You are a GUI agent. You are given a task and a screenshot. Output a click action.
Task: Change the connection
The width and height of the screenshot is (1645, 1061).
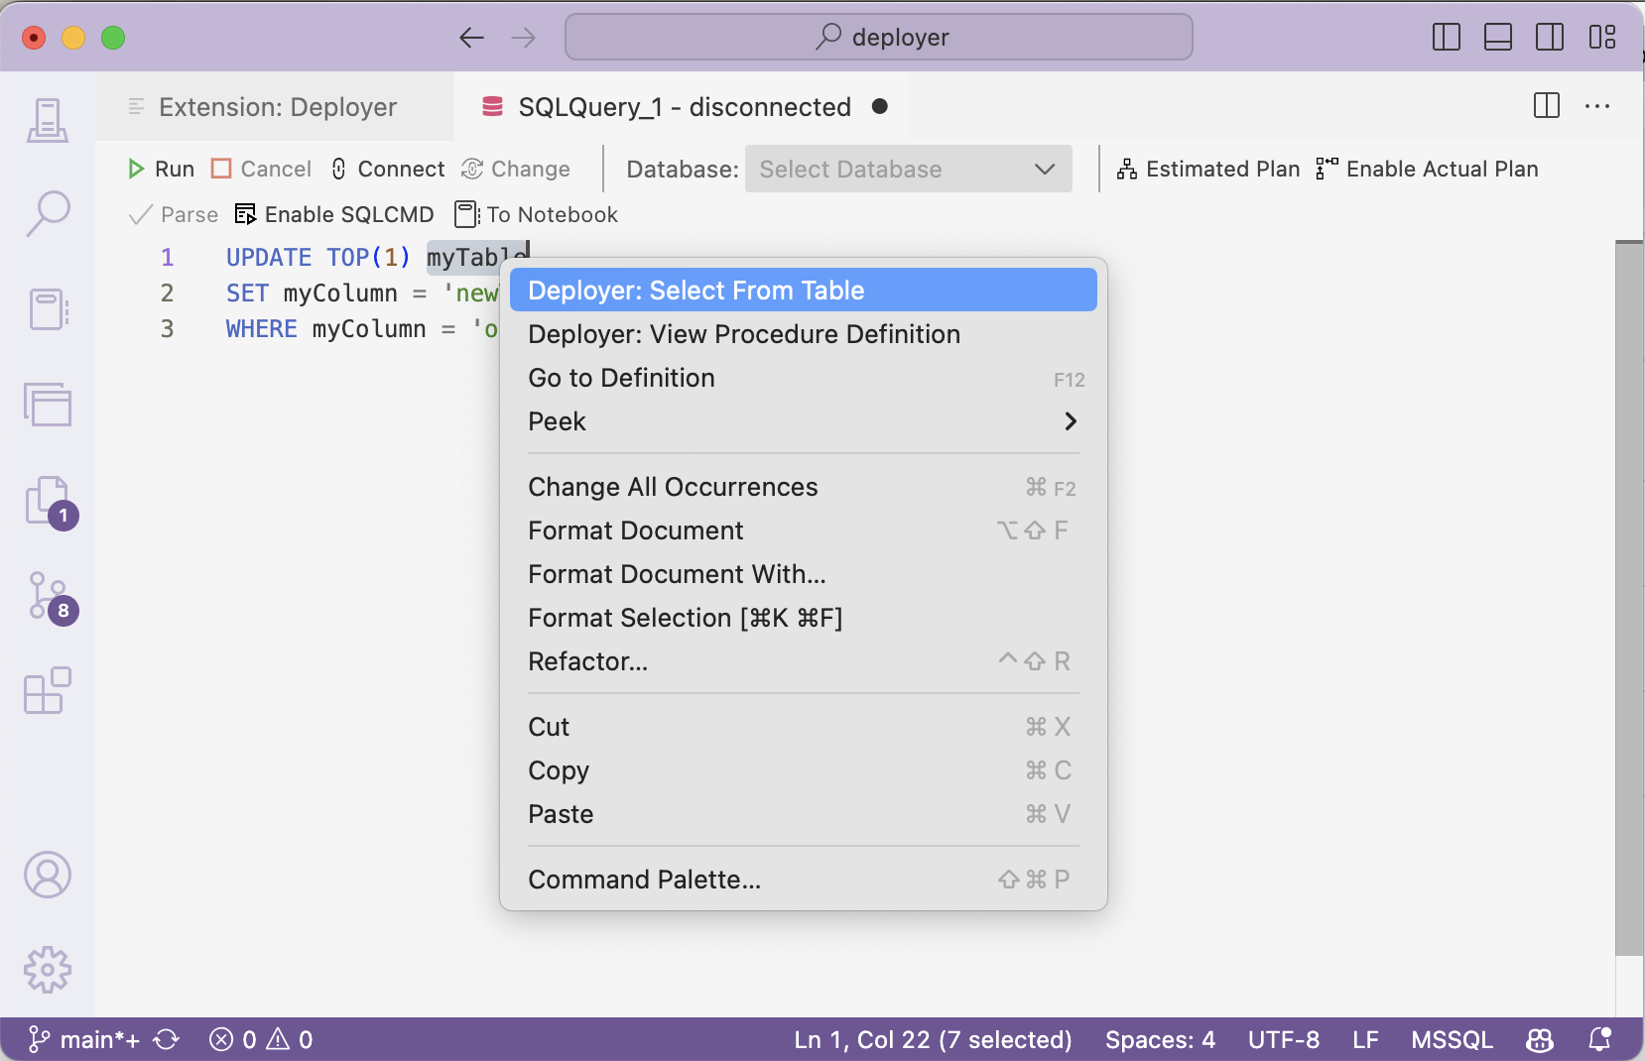pyautogui.click(x=516, y=170)
